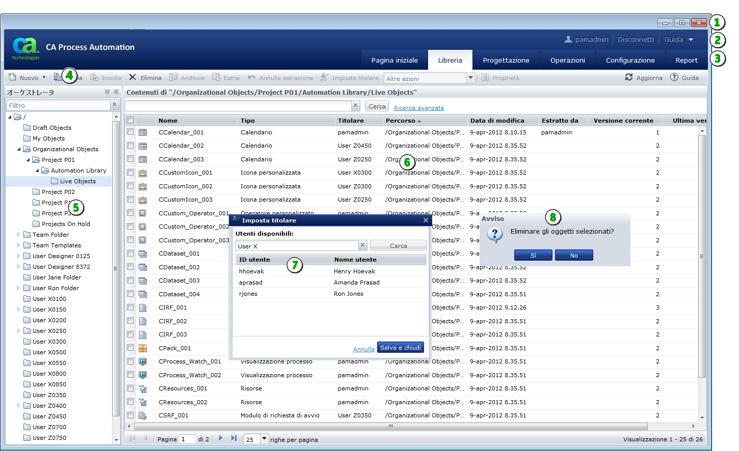Check the box for CCalendar_001 row
The width and height of the screenshot is (739, 451).
point(130,132)
